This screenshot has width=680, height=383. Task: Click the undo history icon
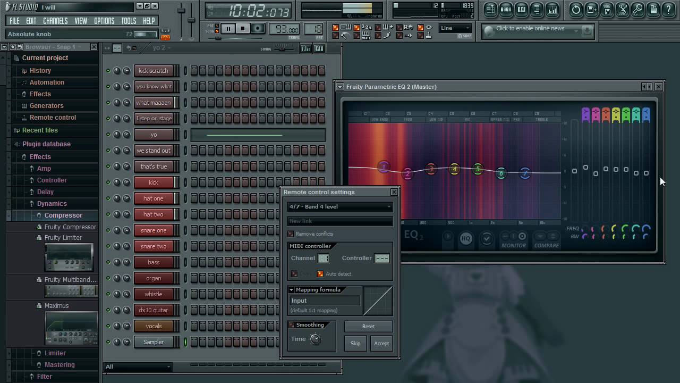(x=576, y=9)
